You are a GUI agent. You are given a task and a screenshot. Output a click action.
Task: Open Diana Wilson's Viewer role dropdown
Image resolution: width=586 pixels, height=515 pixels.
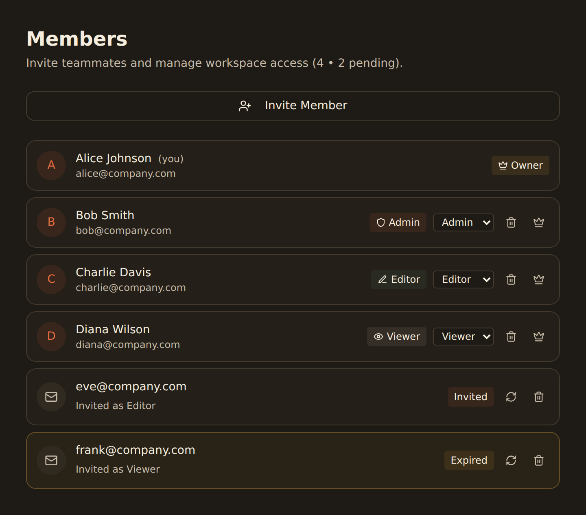[464, 337]
